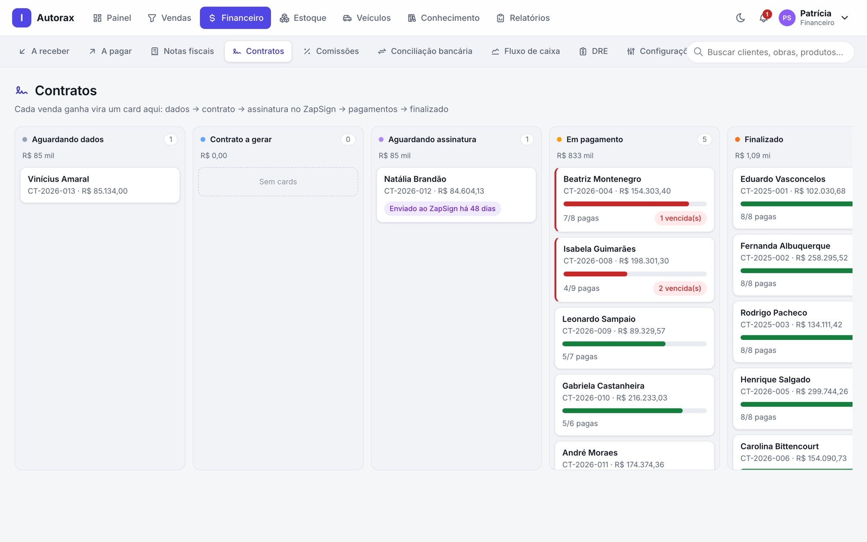This screenshot has width=867, height=542.
Task: Click the Autorax logo icon
Action: pyautogui.click(x=22, y=18)
